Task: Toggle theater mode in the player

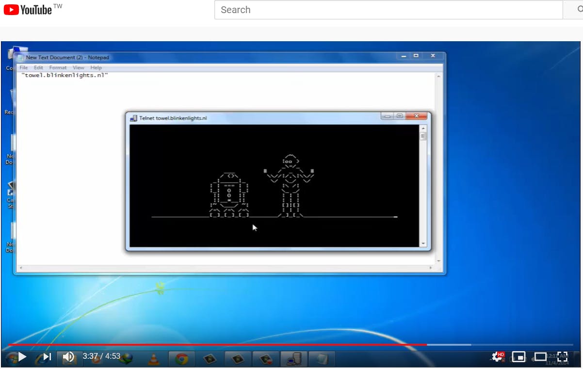Action: [541, 357]
